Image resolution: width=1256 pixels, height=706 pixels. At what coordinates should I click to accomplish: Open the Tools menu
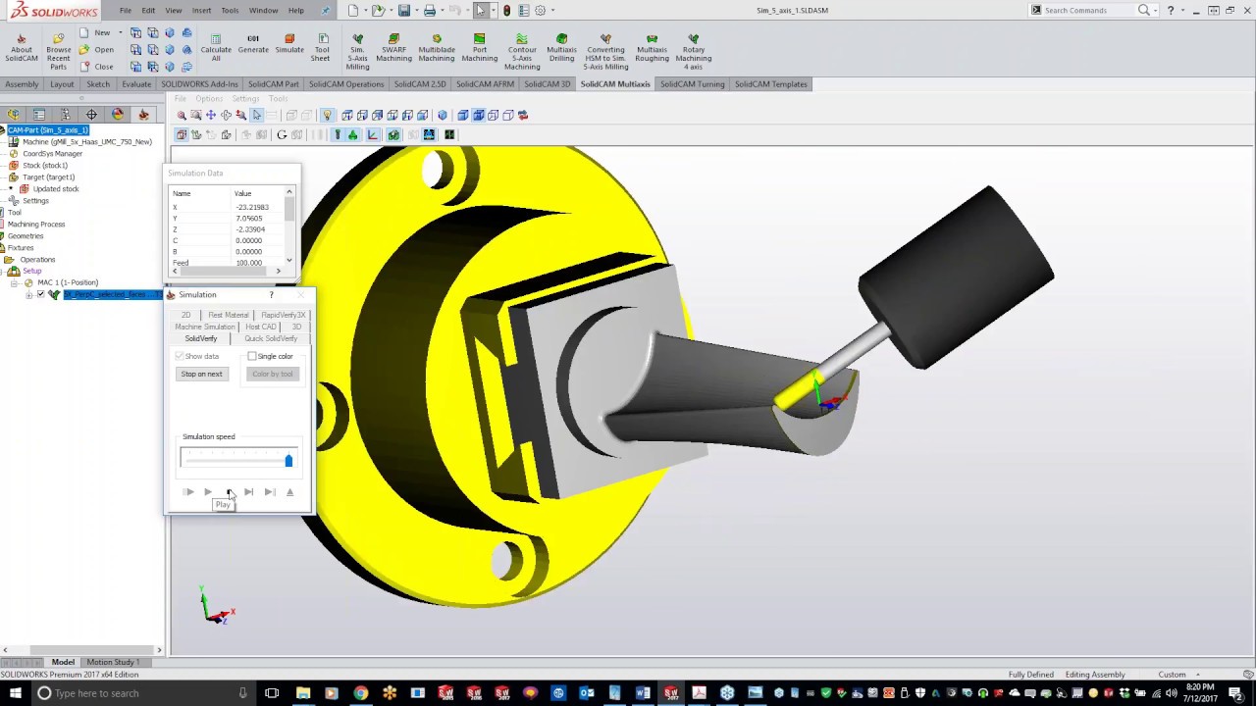(230, 10)
